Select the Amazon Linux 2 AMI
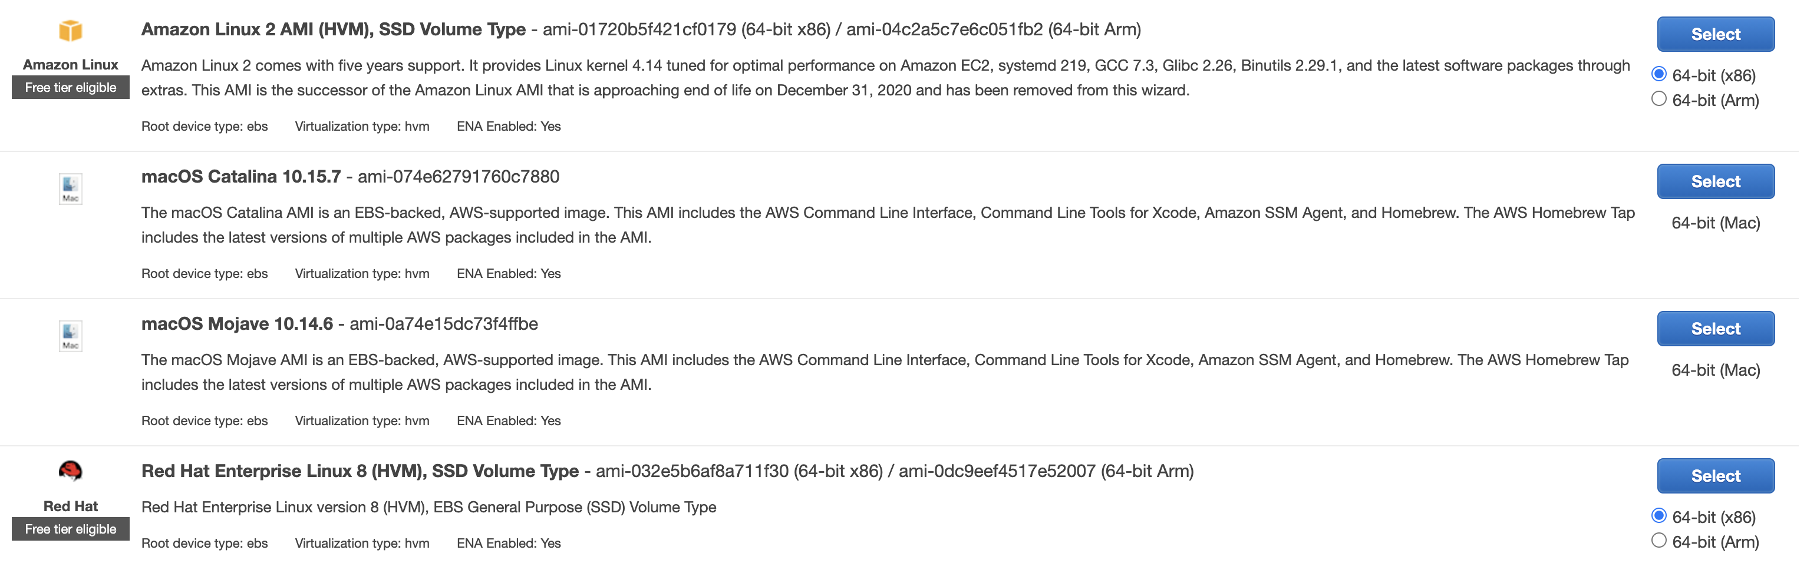This screenshot has width=1807, height=563. coord(1715,34)
